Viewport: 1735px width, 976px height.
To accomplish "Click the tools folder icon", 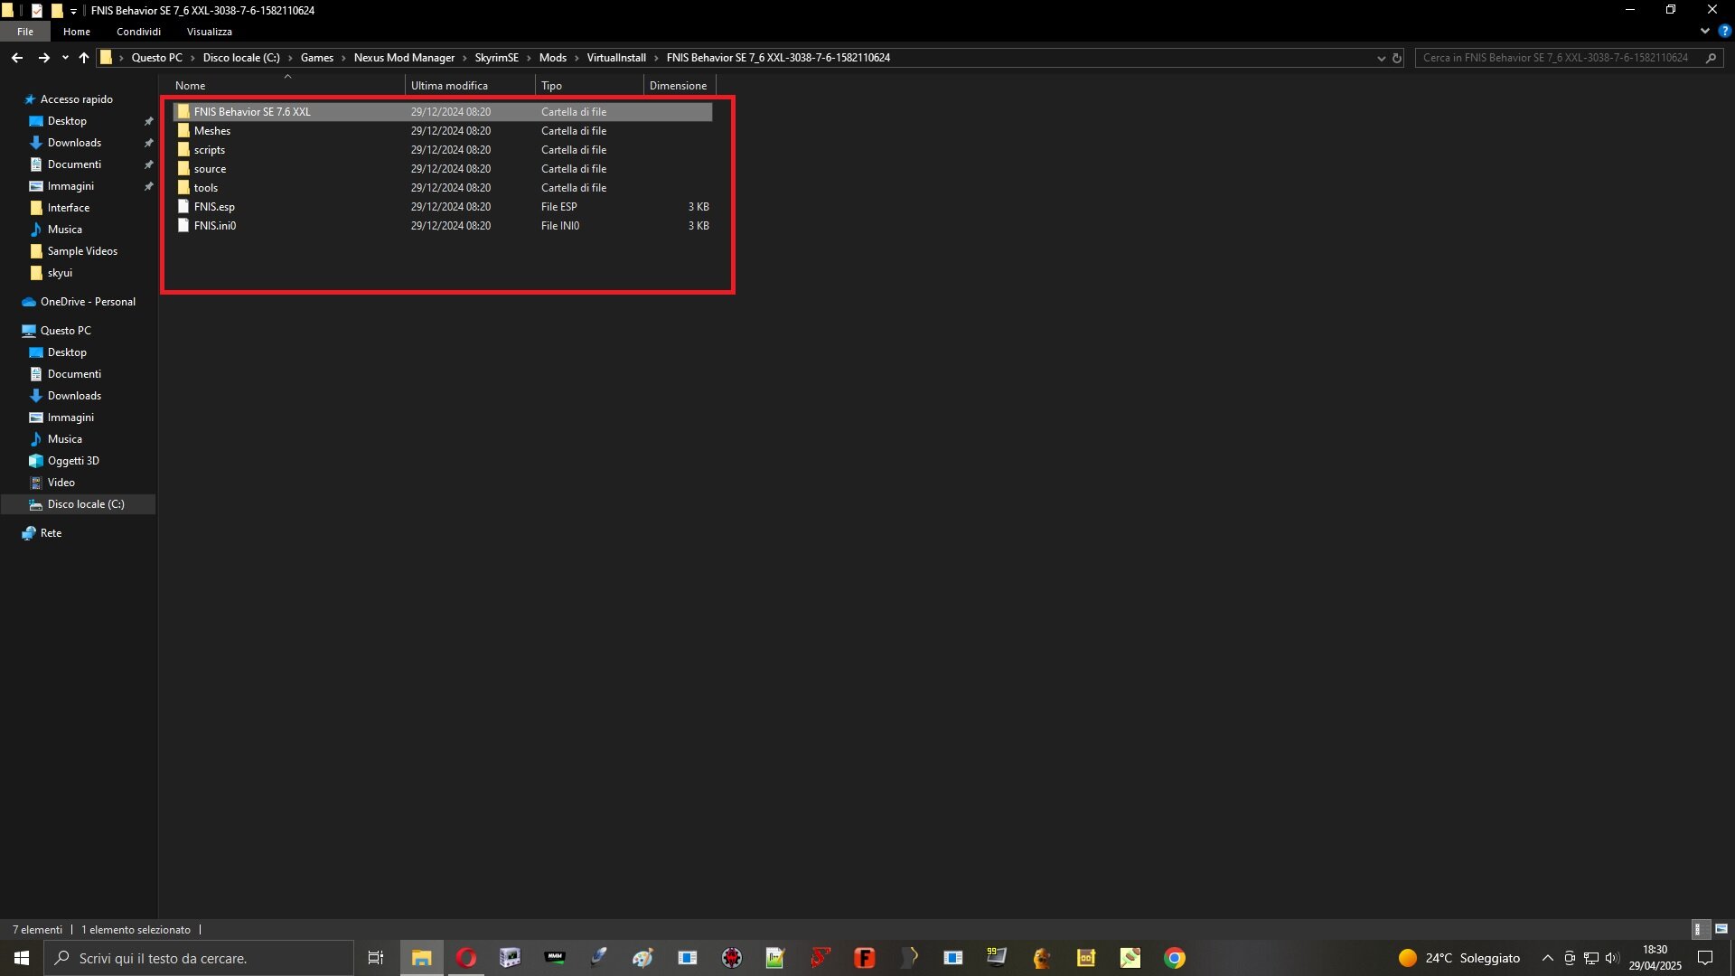I will 183,188.
